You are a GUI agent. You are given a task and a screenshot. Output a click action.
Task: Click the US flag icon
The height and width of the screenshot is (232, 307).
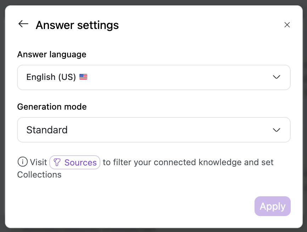click(x=83, y=77)
